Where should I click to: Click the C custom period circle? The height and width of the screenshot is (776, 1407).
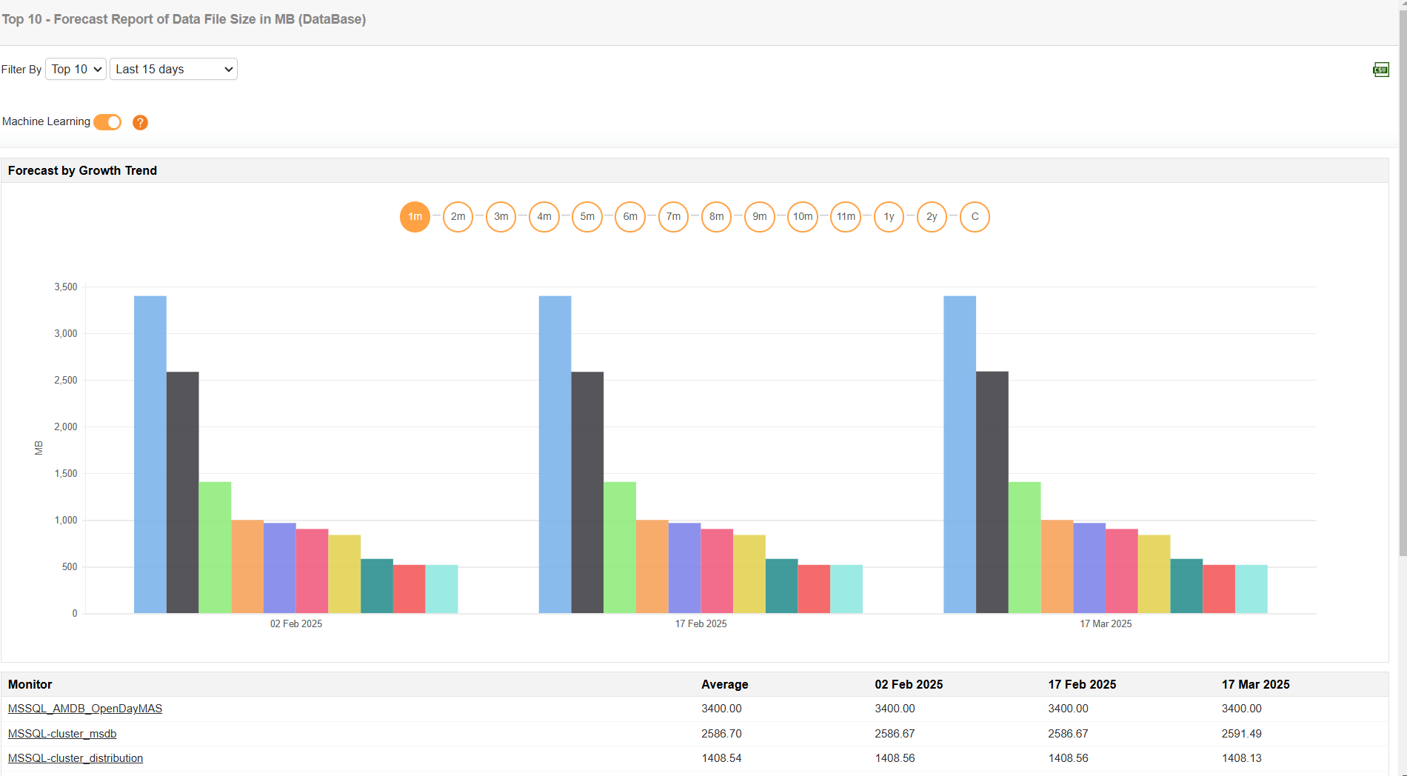pyautogui.click(x=975, y=217)
